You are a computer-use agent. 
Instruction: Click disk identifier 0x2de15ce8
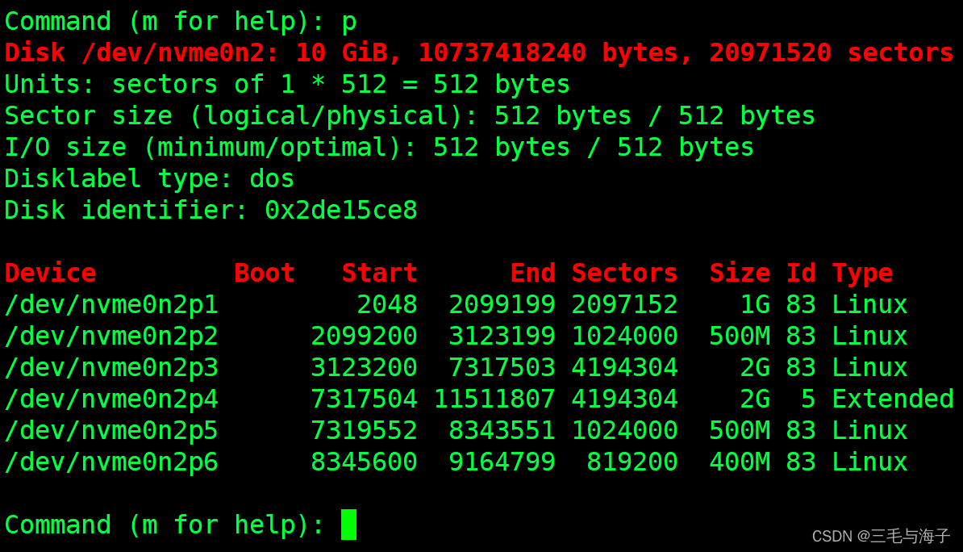coord(341,210)
